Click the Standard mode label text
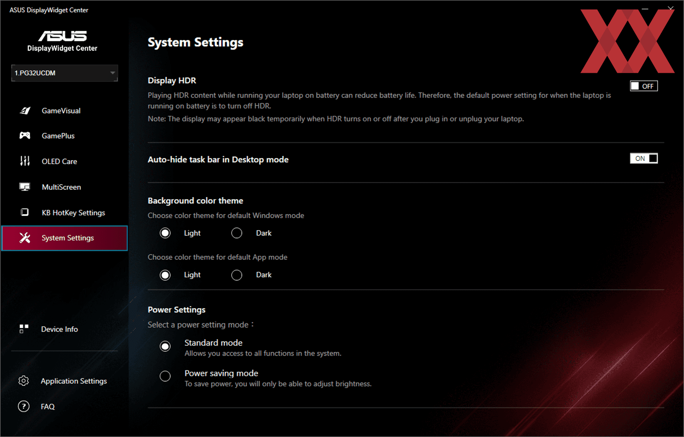Screen dimensions: 684x437 click(213, 343)
